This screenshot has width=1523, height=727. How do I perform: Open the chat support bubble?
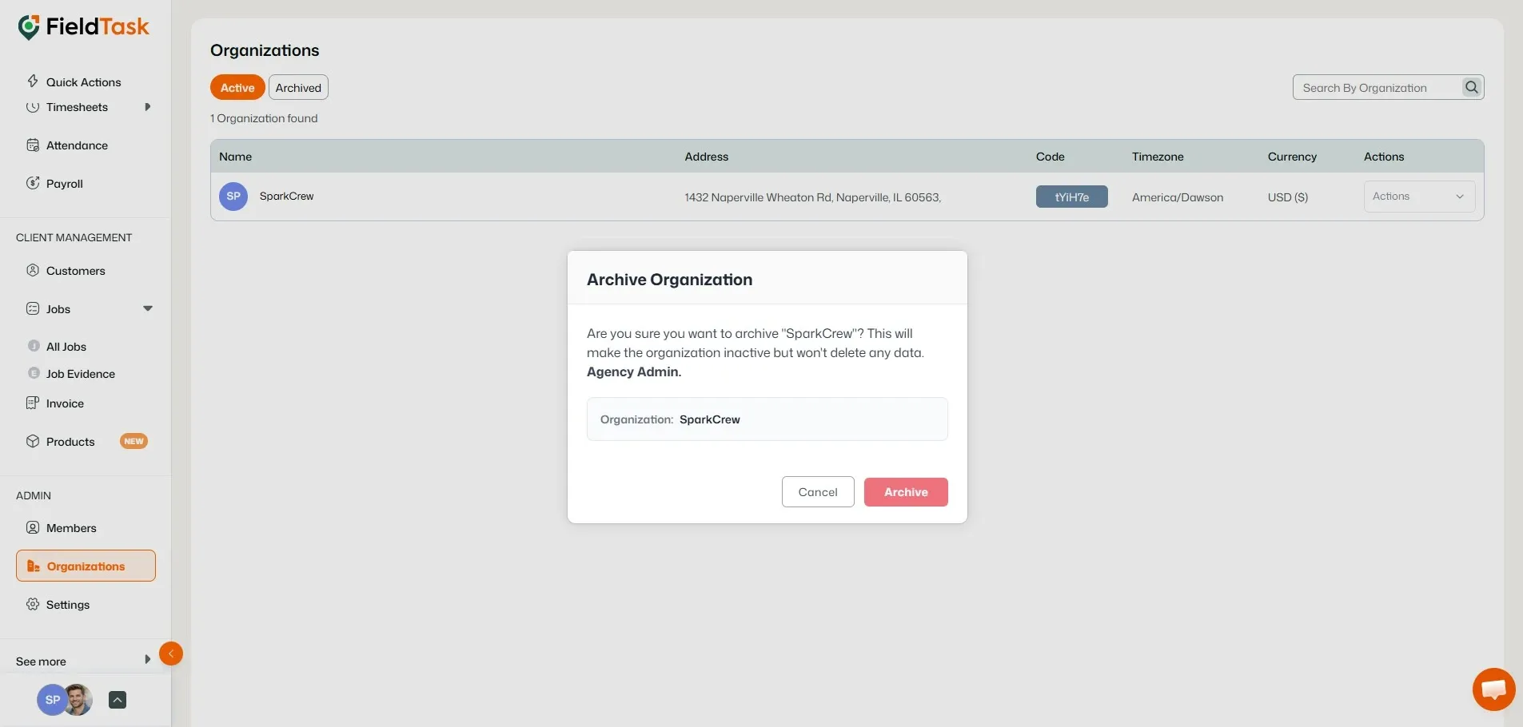click(x=1493, y=689)
